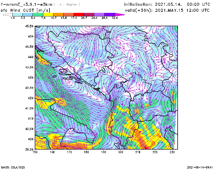Click the 'sfc Wind GUST [m/s]' title
Image resolution: width=219 pixels, height=169 pixels.
pos(25,10)
